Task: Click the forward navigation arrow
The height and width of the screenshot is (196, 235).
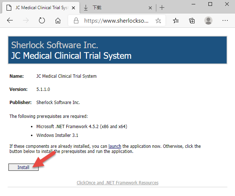Action: click(x=26, y=20)
